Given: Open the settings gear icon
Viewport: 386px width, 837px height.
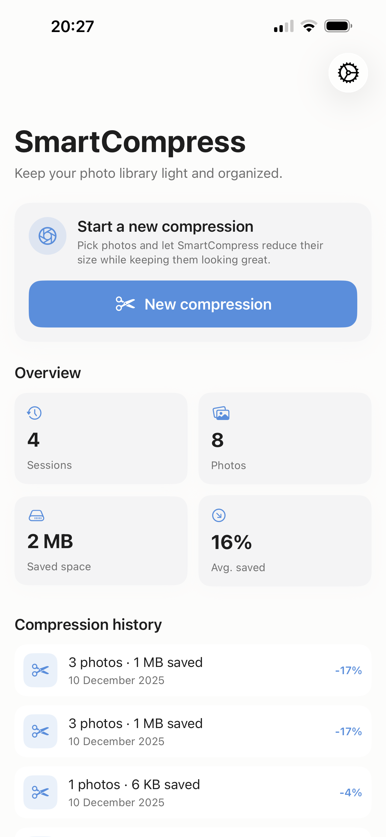Looking at the screenshot, I should pos(348,73).
